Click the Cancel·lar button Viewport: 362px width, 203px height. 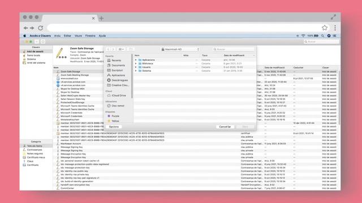(x=225, y=127)
